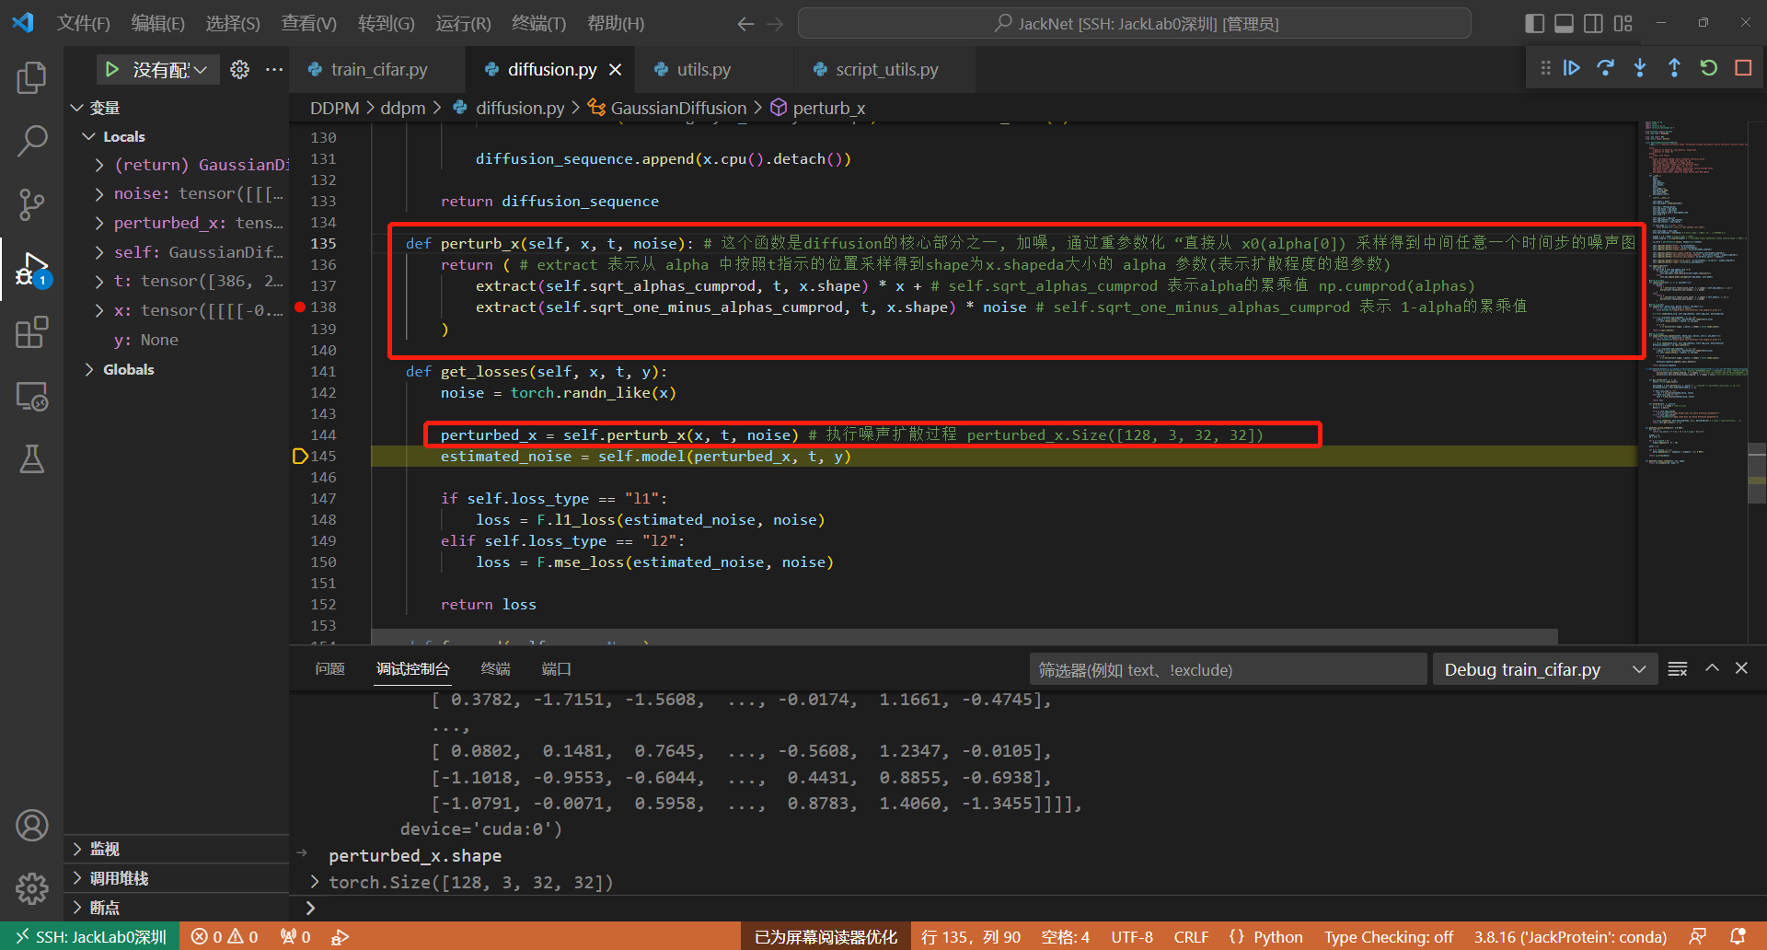Toggle the primary side bar layout
The image size is (1767, 950).
[x=1534, y=24]
